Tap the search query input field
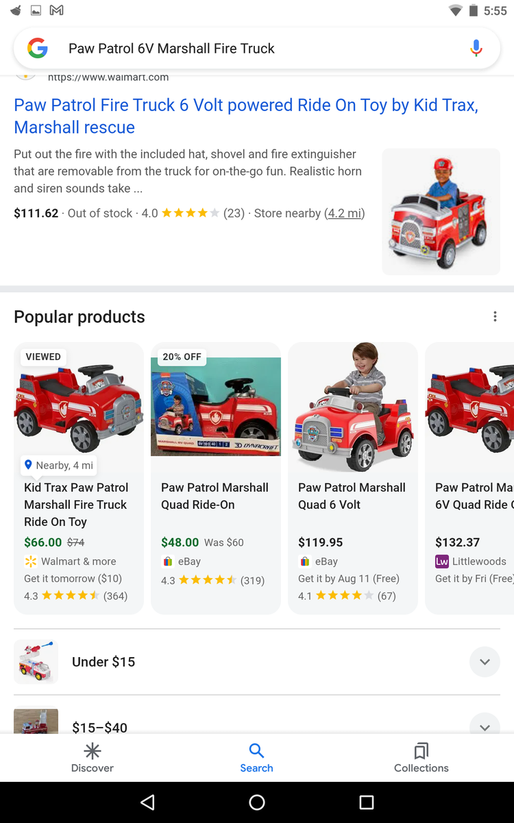The height and width of the screenshot is (823, 514). 260,48
